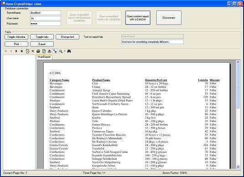Click the printer icon in report toolbar
The height and width of the screenshot is (177, 244).
pyautogui.click(x=38, y=51)
